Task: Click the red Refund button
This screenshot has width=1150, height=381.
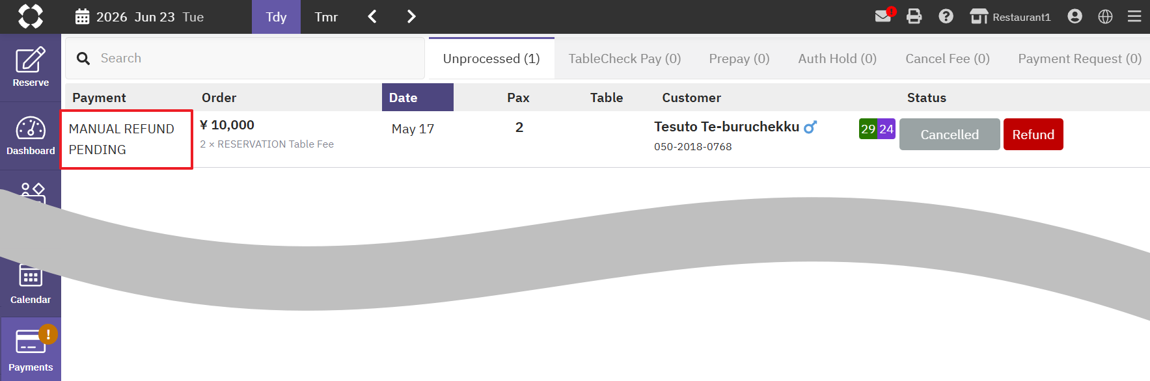Action: click(1033, 135)
